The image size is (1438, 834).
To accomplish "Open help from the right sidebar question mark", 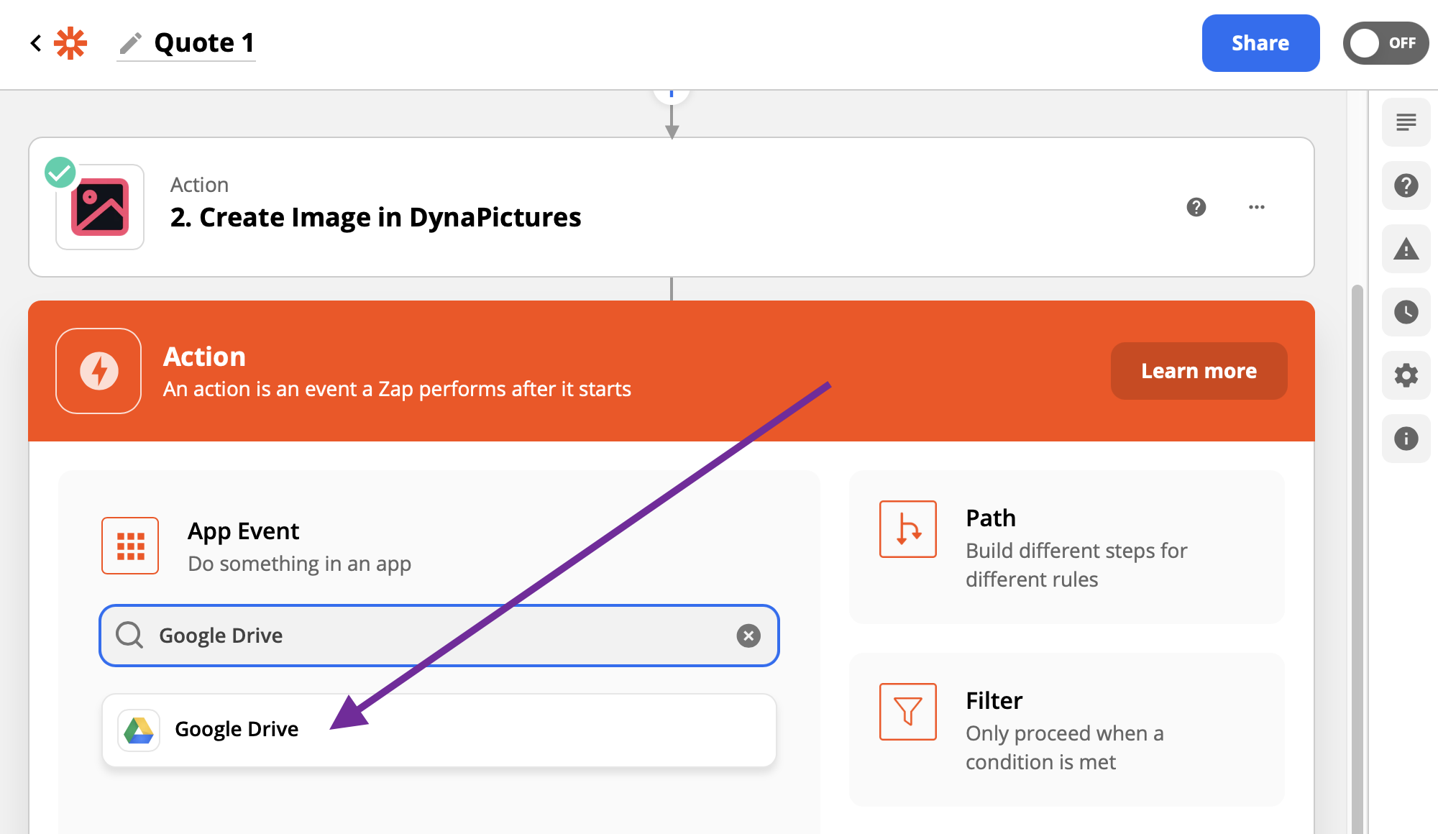I will (x=1406, y=185).
